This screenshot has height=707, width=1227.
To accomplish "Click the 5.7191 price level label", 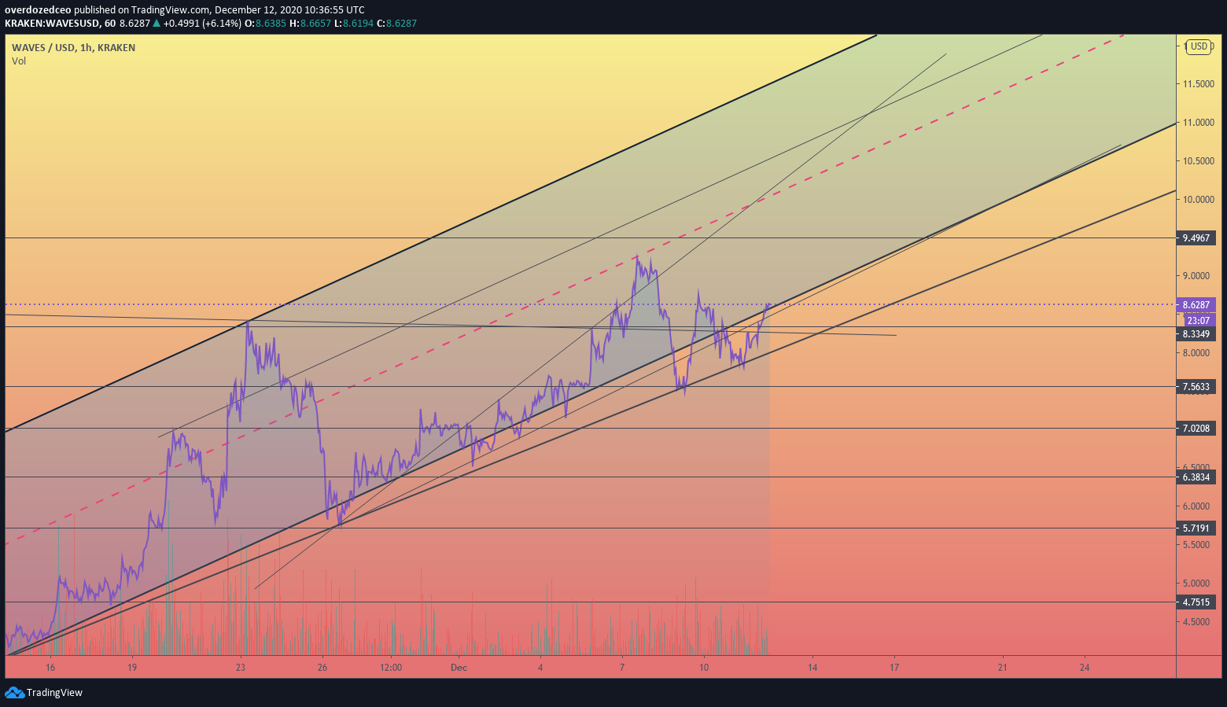I will 1196,528.
